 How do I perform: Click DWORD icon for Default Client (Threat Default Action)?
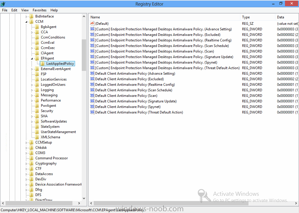pos(92,112)
